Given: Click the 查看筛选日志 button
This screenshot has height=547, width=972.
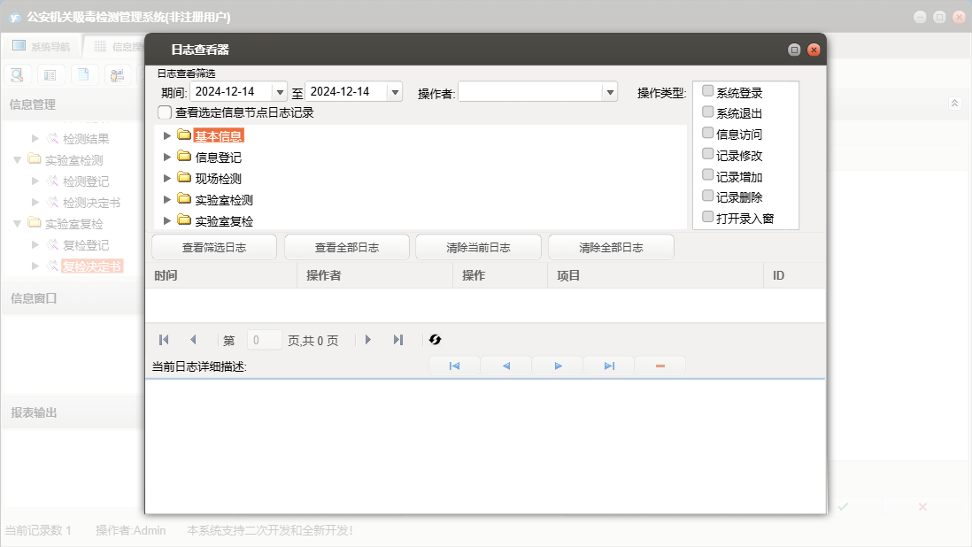Looking at the screenshot, I should (214, 248).
